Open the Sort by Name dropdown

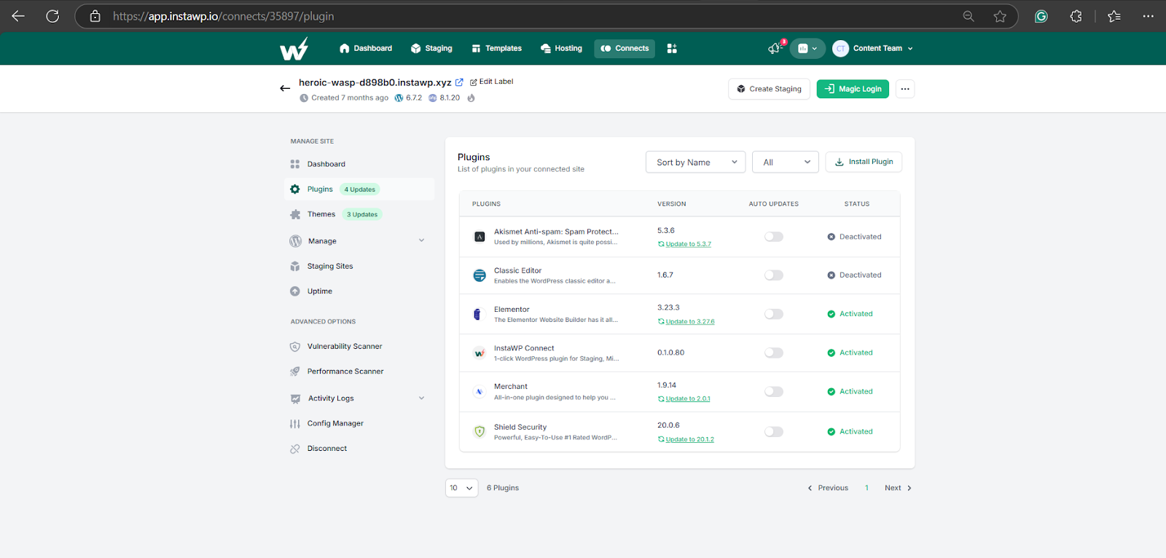(695, 162)
